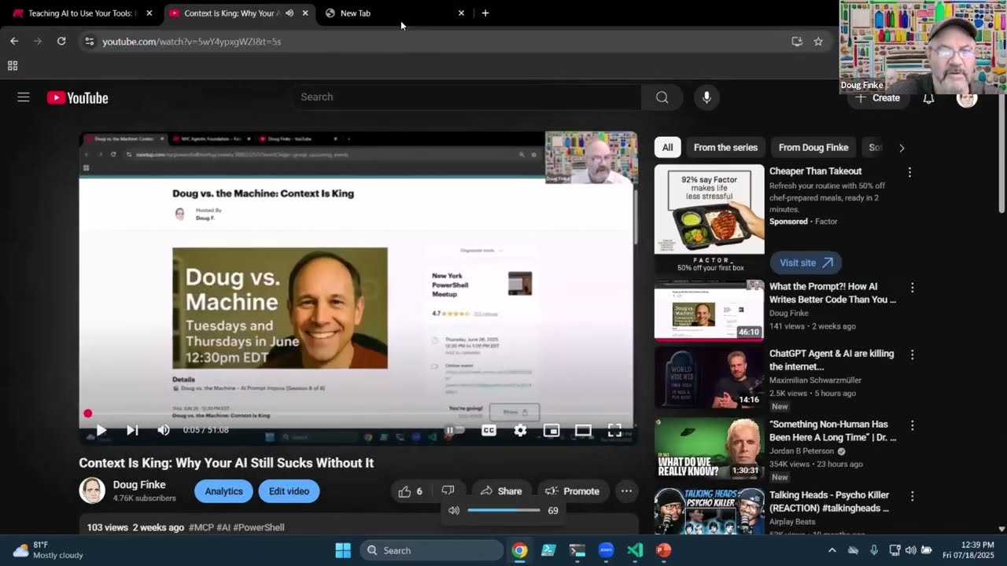This screenshot has height=566, width=1007.
Task: Visit the Factor sponsored site
Action: 806,263
